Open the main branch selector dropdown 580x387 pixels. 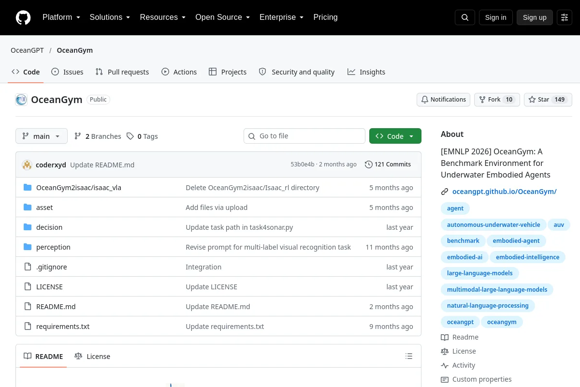coord(42,136)
